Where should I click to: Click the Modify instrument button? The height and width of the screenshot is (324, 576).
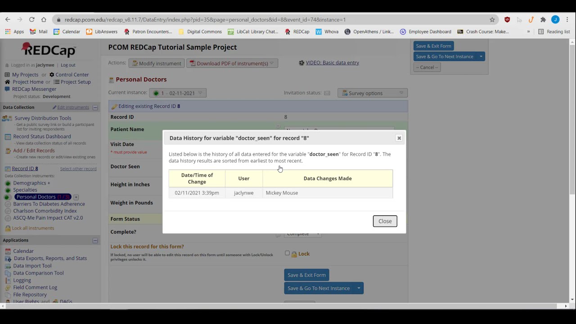tap(156, 63)
